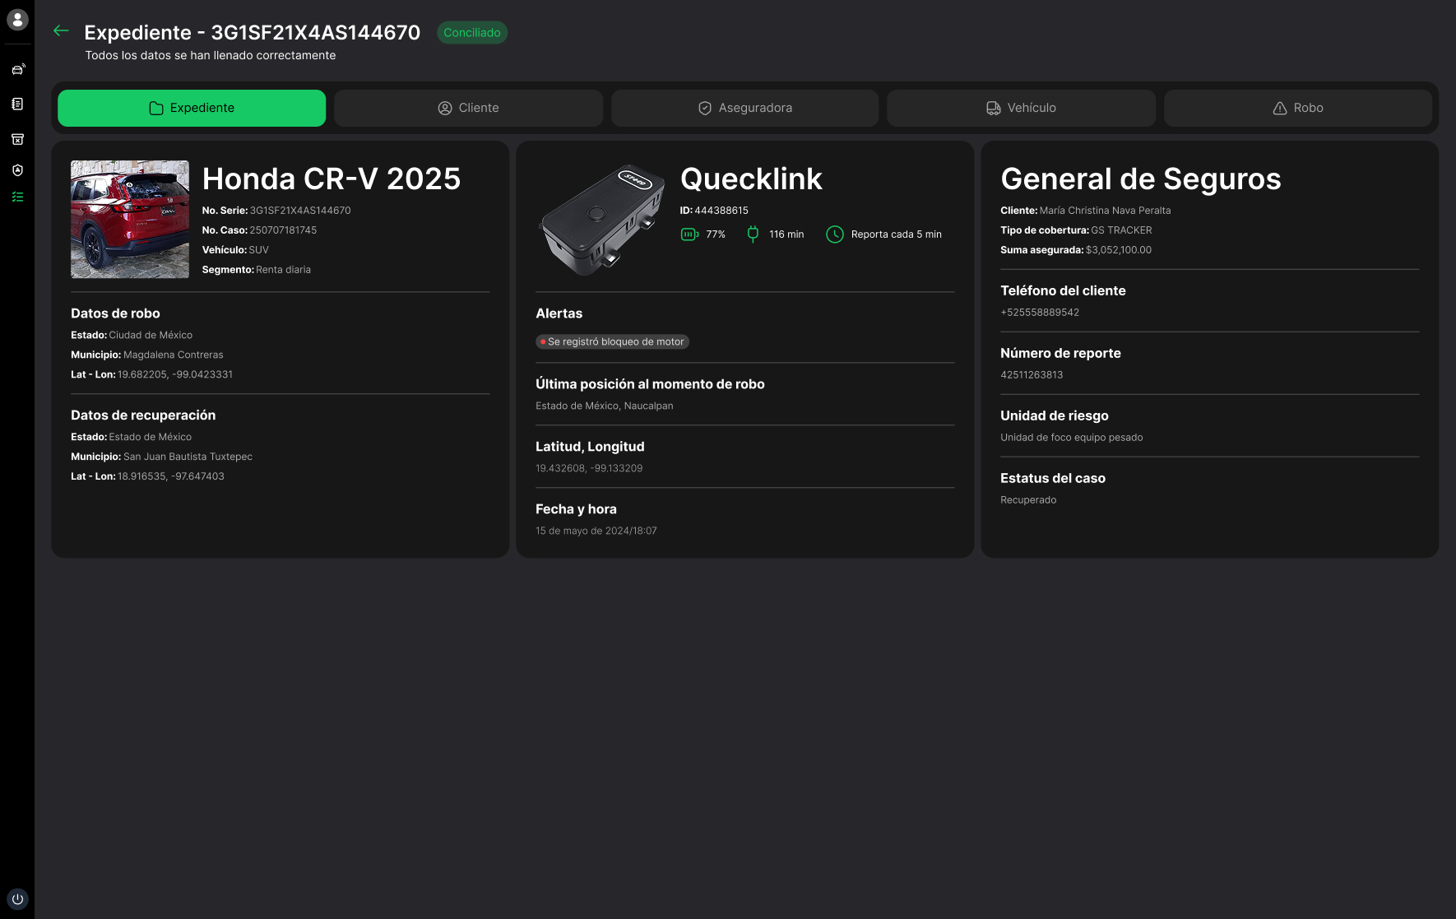The width and height of the screenshot is (1456, 919).
Task: Click the Datos de robo heading
Action: pos(115,313)
